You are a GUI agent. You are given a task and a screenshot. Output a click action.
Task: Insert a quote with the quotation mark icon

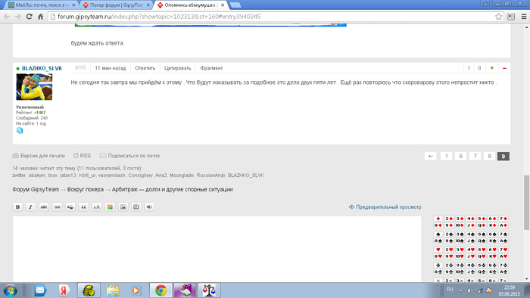tap(83, 207)
